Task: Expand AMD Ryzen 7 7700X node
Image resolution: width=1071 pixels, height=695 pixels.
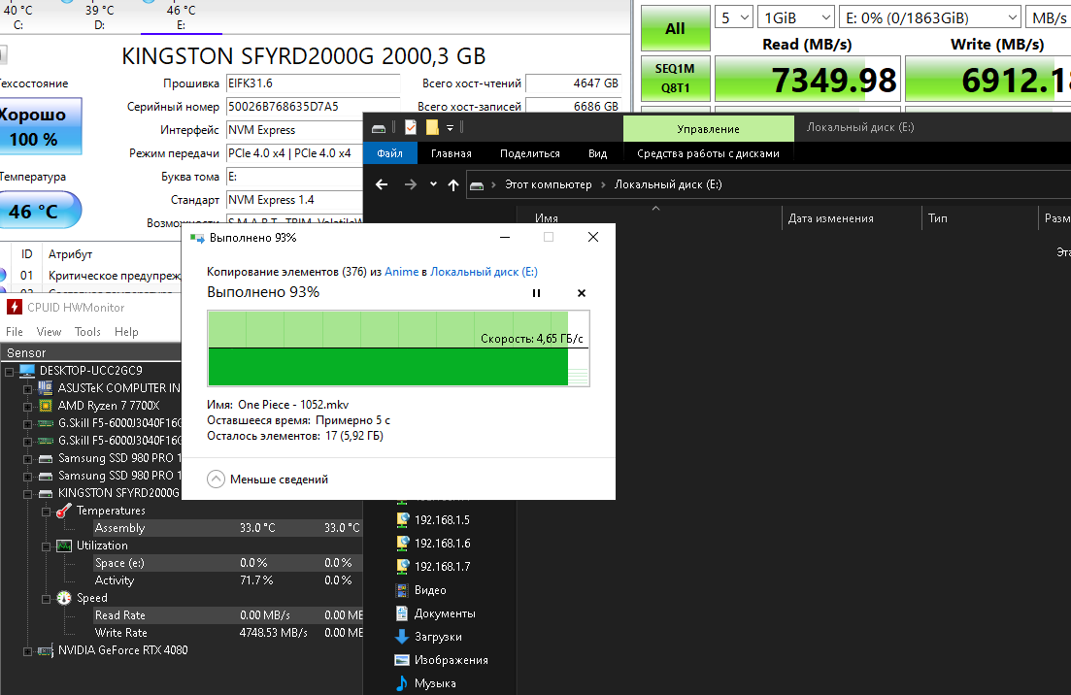Action: pos(28,406)
